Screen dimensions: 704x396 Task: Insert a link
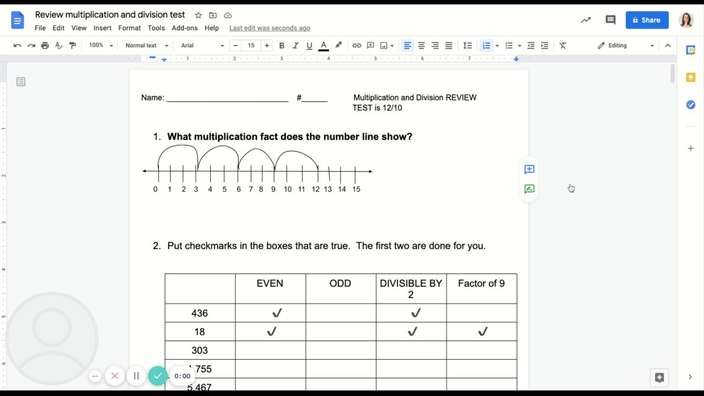tap(356, 46)
